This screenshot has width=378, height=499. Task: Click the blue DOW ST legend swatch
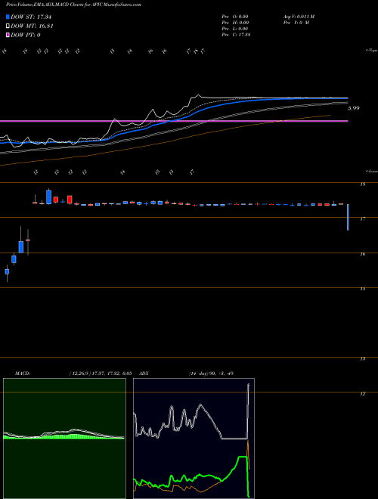pos(8,17)
